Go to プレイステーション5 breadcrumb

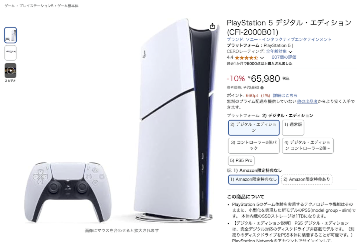(x=36, y=6)
